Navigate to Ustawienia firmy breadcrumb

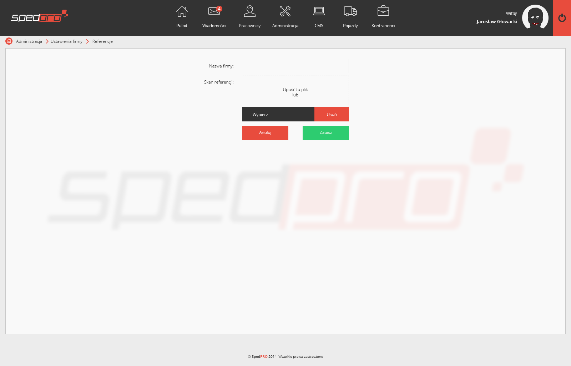[66, 41]
